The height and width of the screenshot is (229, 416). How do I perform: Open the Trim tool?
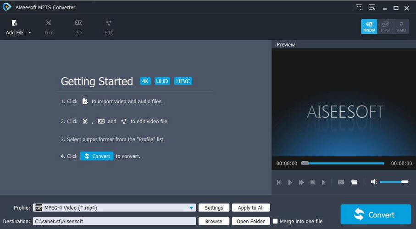point(49,27)
